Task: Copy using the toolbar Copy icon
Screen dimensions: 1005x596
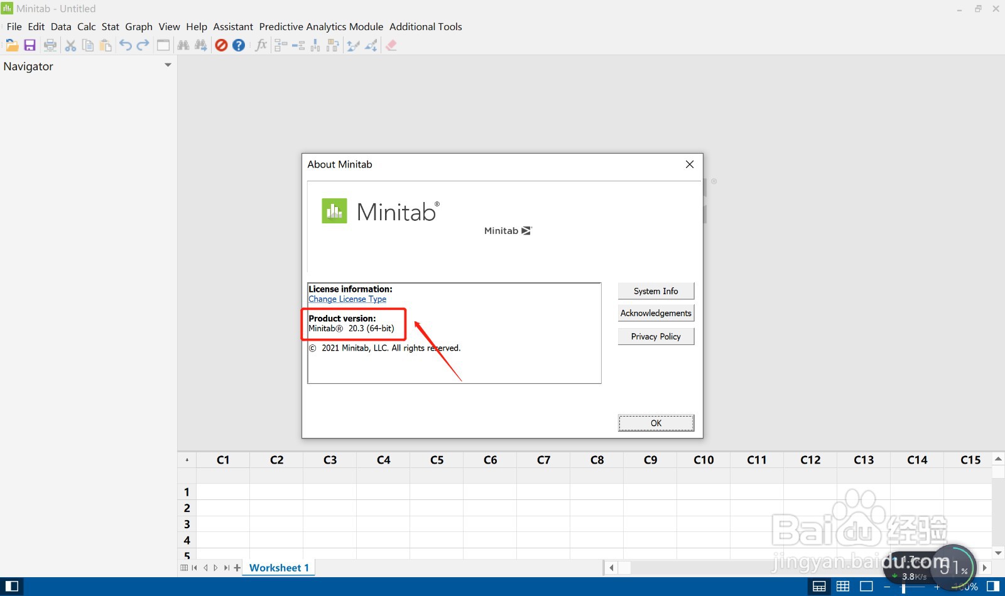Action: pos(88,45)
